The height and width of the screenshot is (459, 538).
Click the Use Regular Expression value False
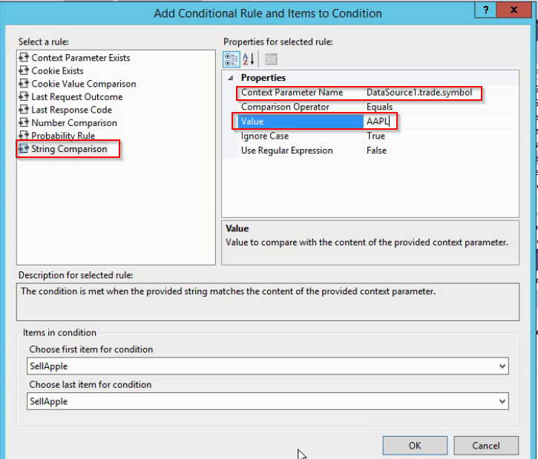(376, 151)
